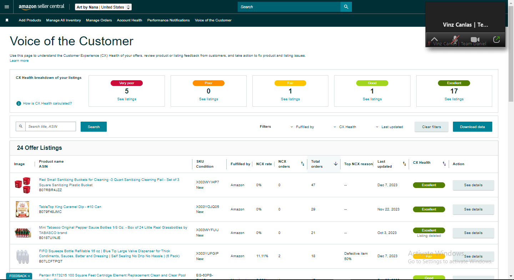Image resolution: width=514 pixels, height=280 pixels.
Task: Open Red Small Sanitizing Buckets product link
Action: pos(109,182)
